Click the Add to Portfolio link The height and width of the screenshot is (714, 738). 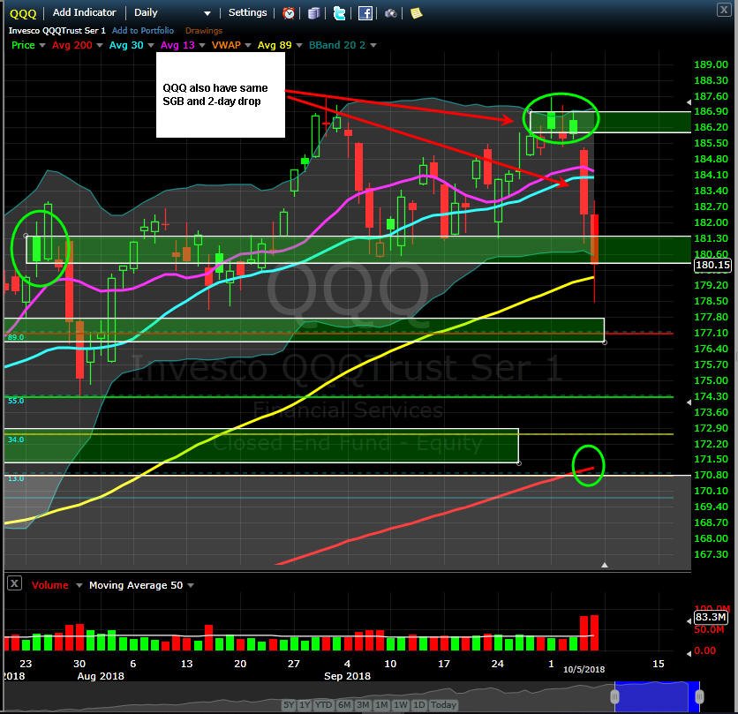pos(143,31)
